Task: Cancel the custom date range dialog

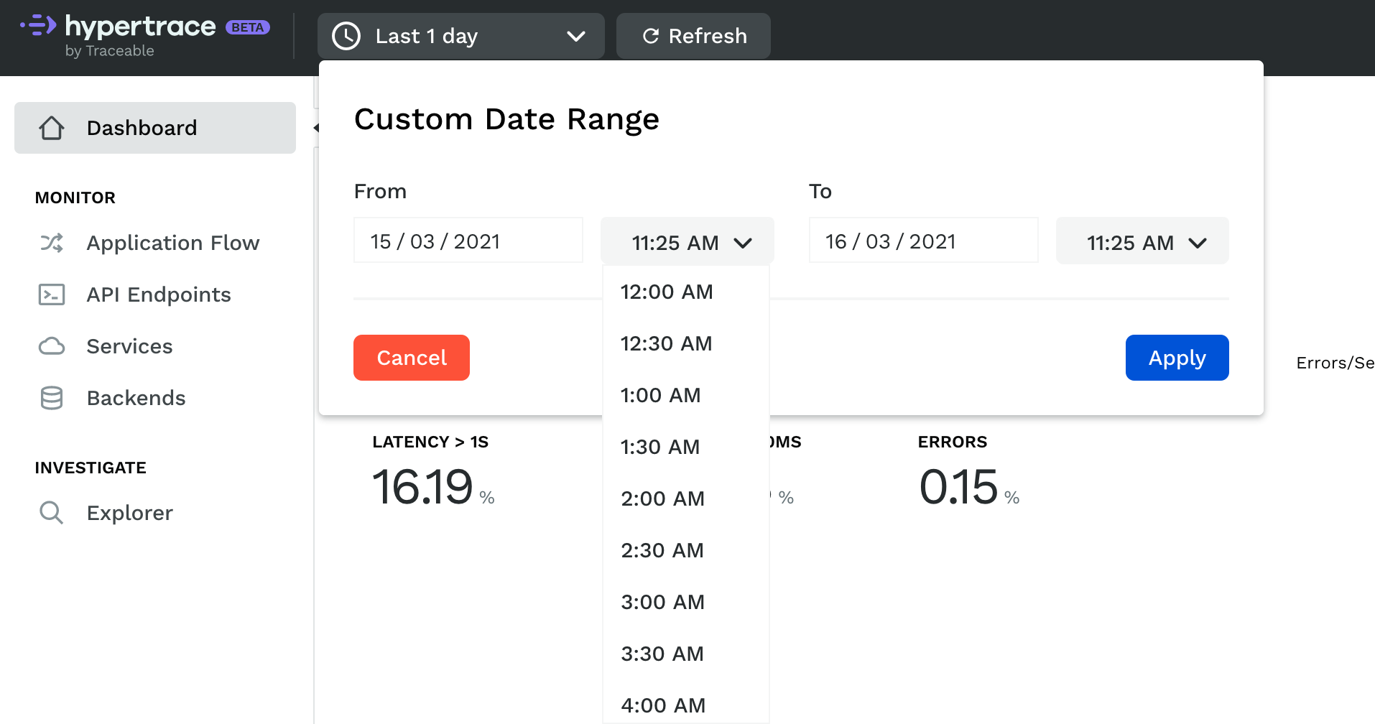Action: (411, 357)
